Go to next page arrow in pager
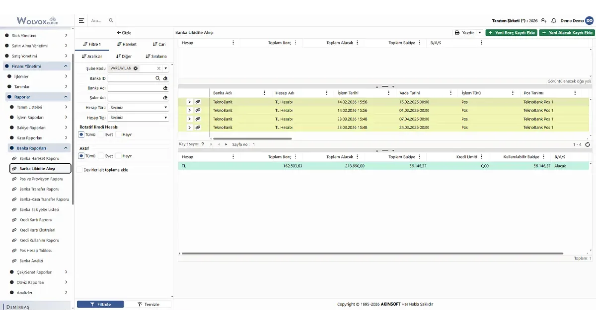Viewport: 596px width, 324px height. [226, 144]
